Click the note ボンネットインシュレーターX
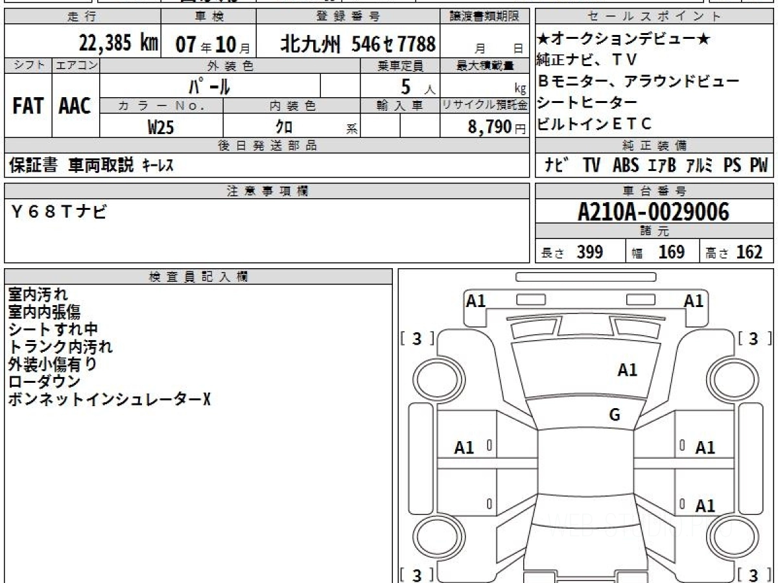The height and width of the screenshot is (583, 778). (109, 400)
